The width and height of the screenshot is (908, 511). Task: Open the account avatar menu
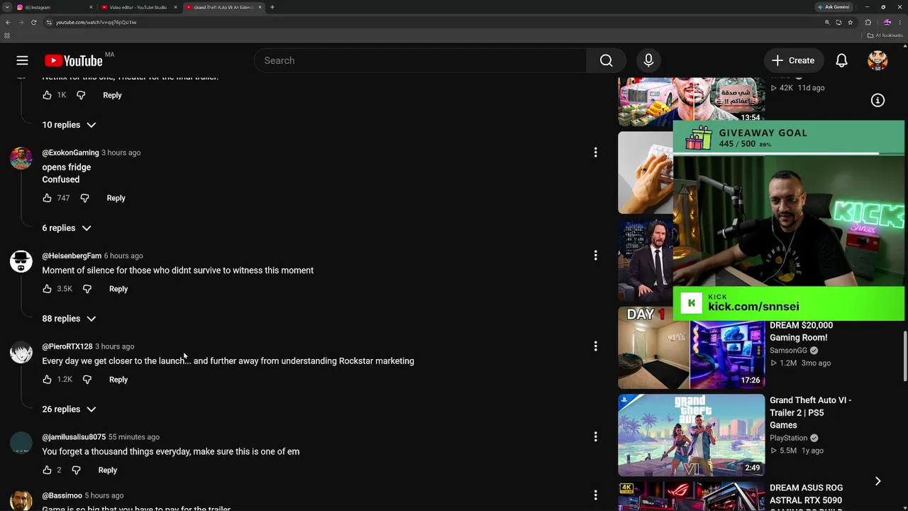(877, 60)
